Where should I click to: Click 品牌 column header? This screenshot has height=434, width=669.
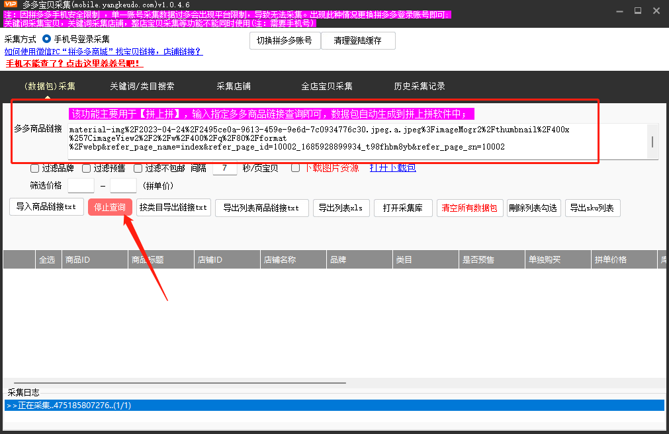point(360,259)
